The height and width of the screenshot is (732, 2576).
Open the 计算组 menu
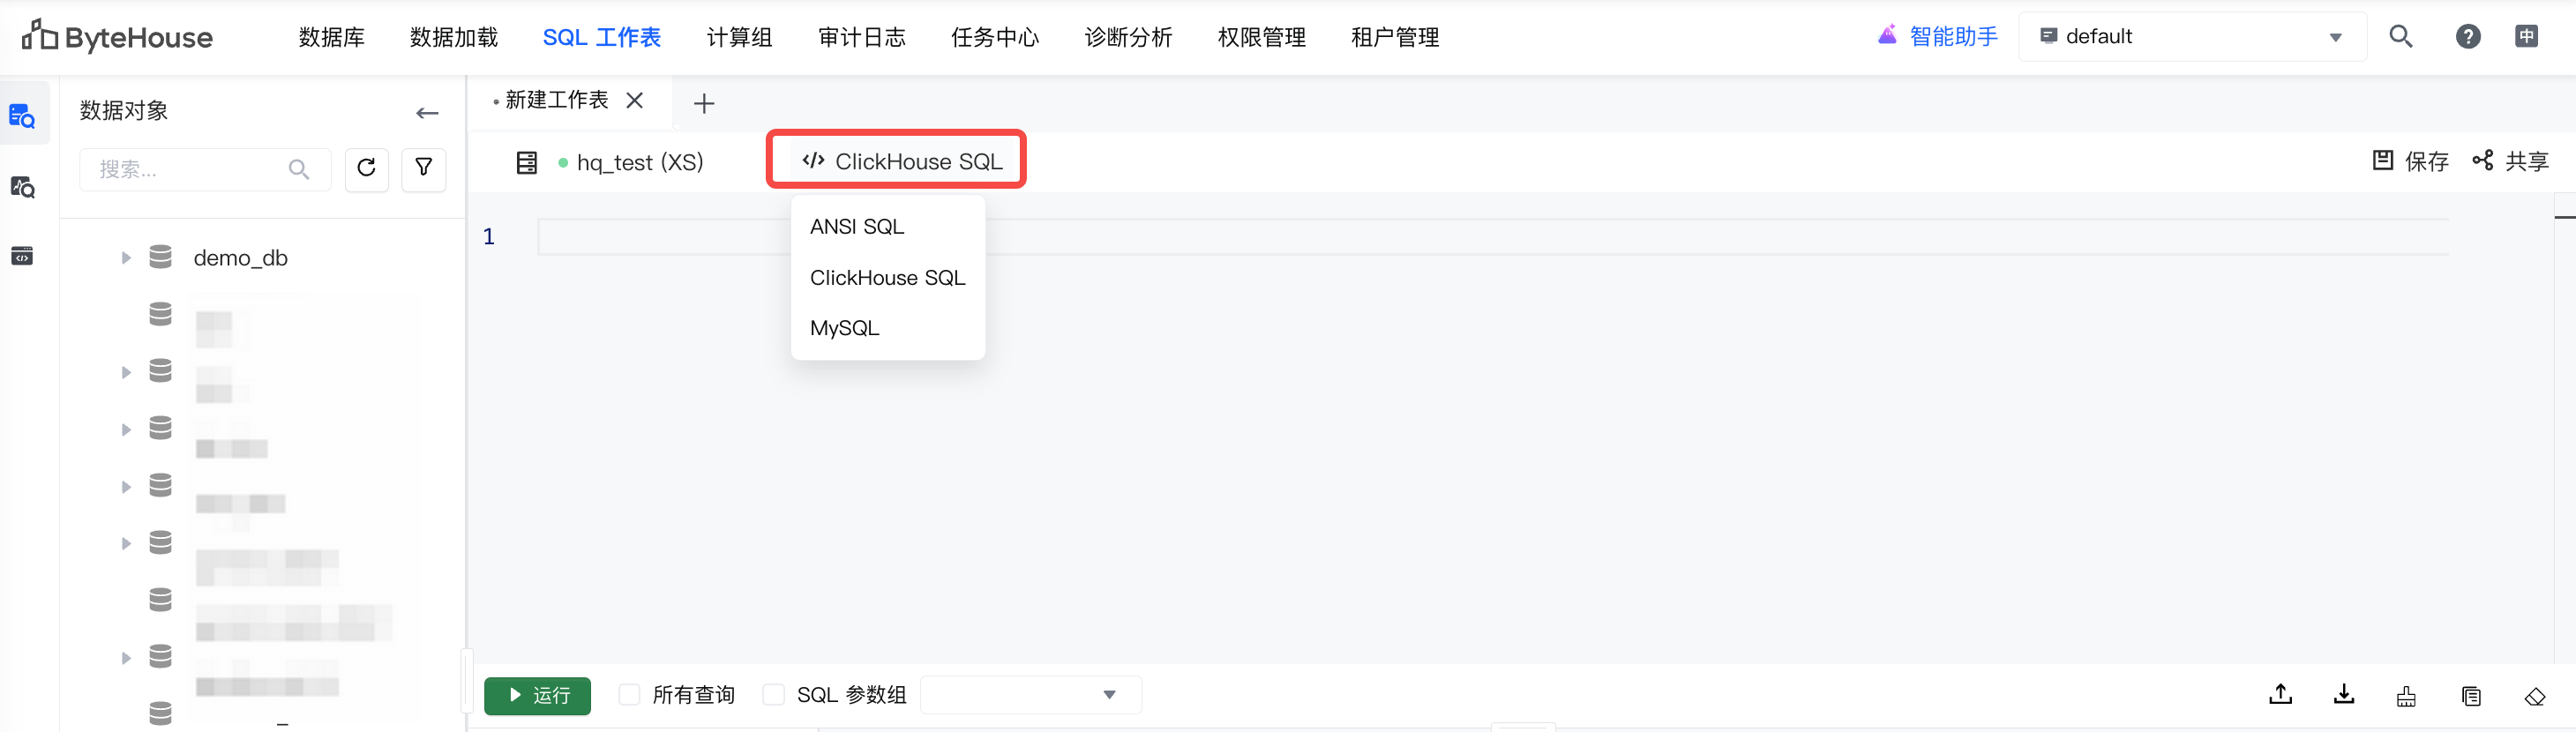[x=739, y=37]
